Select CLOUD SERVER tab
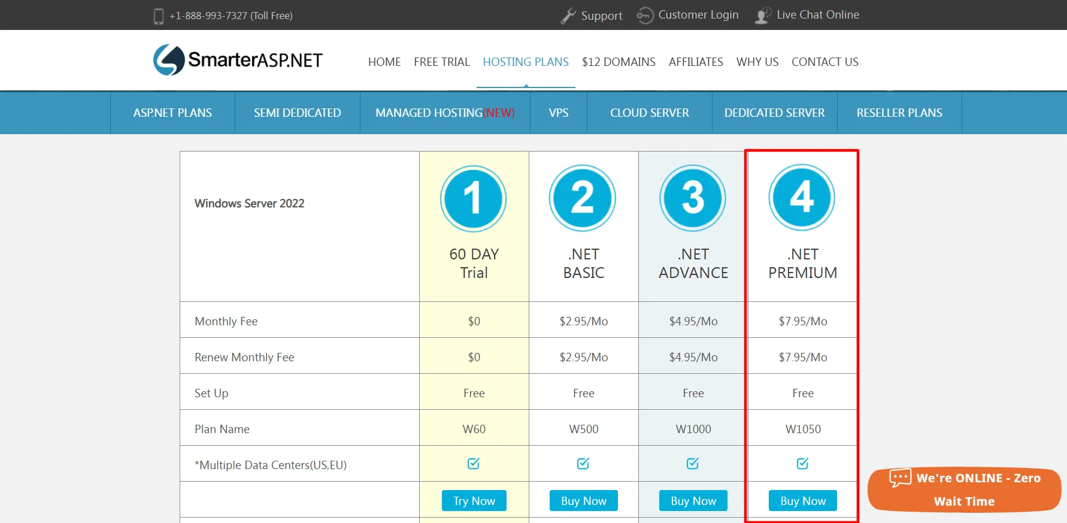This screenshot has width=1067, height=523. (650, 113)
